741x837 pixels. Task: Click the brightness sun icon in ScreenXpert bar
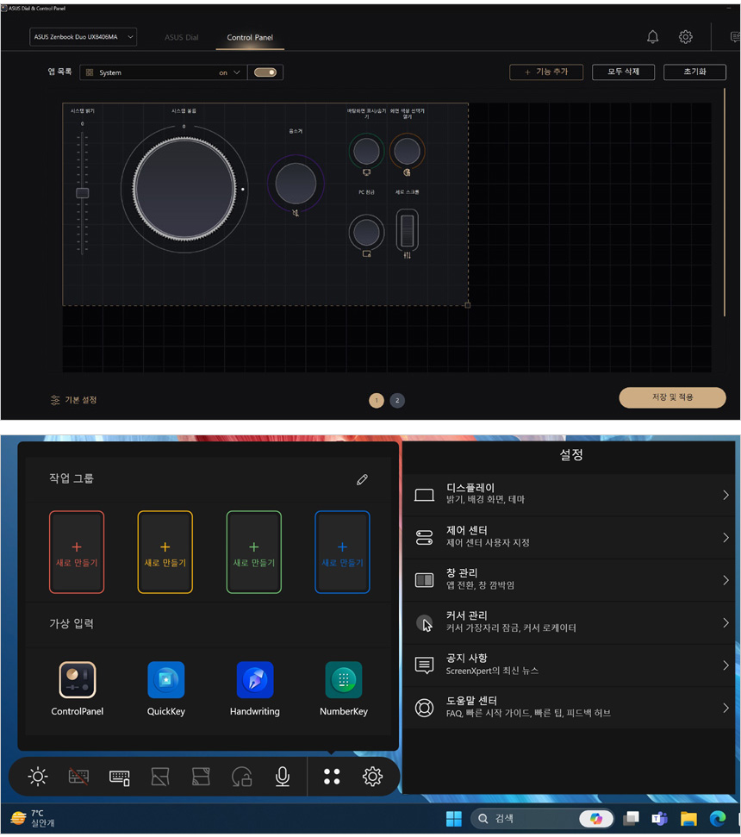tap(38, 778)
